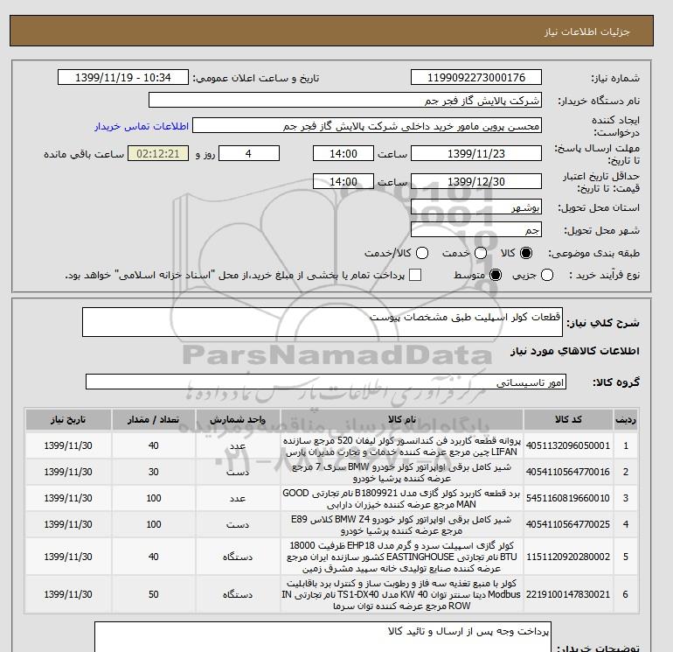Click the نام کالا column header
This screenshot has width=673, height=652.
click(x=402, y=419)
